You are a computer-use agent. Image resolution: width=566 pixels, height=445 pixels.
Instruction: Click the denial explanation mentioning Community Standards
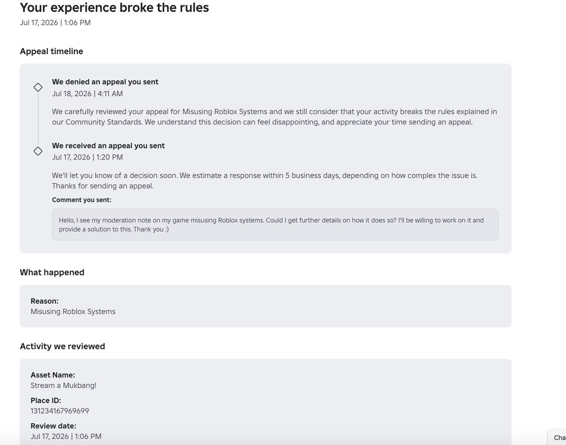[274, 117]
